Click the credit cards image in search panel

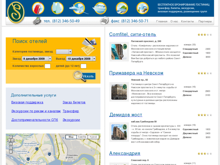pos(89,46)
